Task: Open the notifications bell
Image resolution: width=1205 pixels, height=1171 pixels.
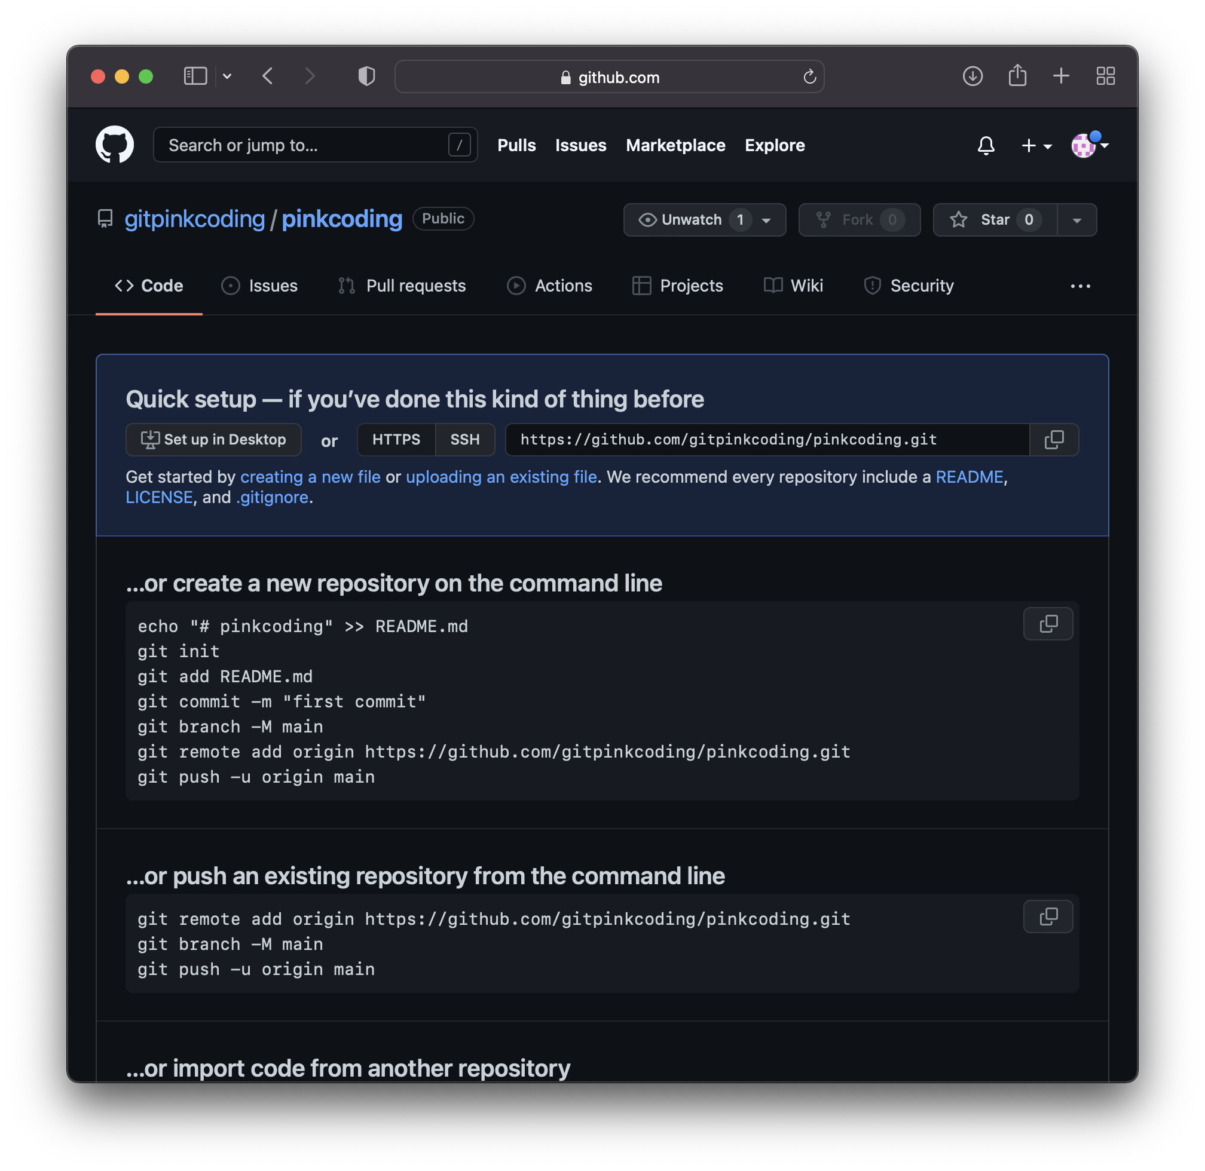Action: pyautogui.click(x=986, y=146)
